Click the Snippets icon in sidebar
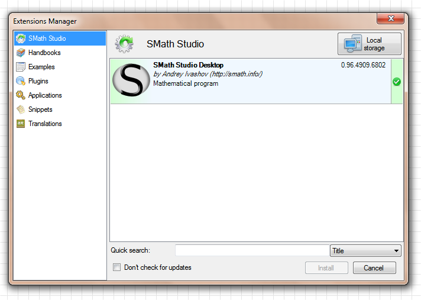Viewport: 421px width, 300px height. point(21,109)
